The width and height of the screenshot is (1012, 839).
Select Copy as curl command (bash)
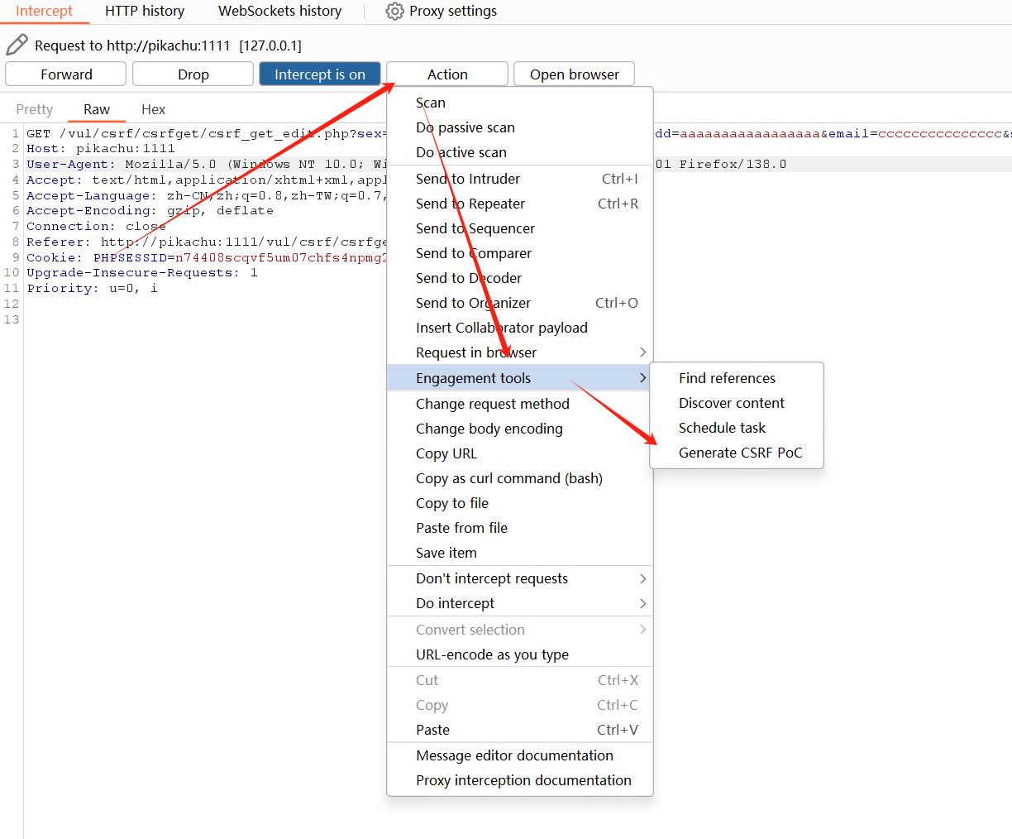pyautogui.click(x=520, y=478)
